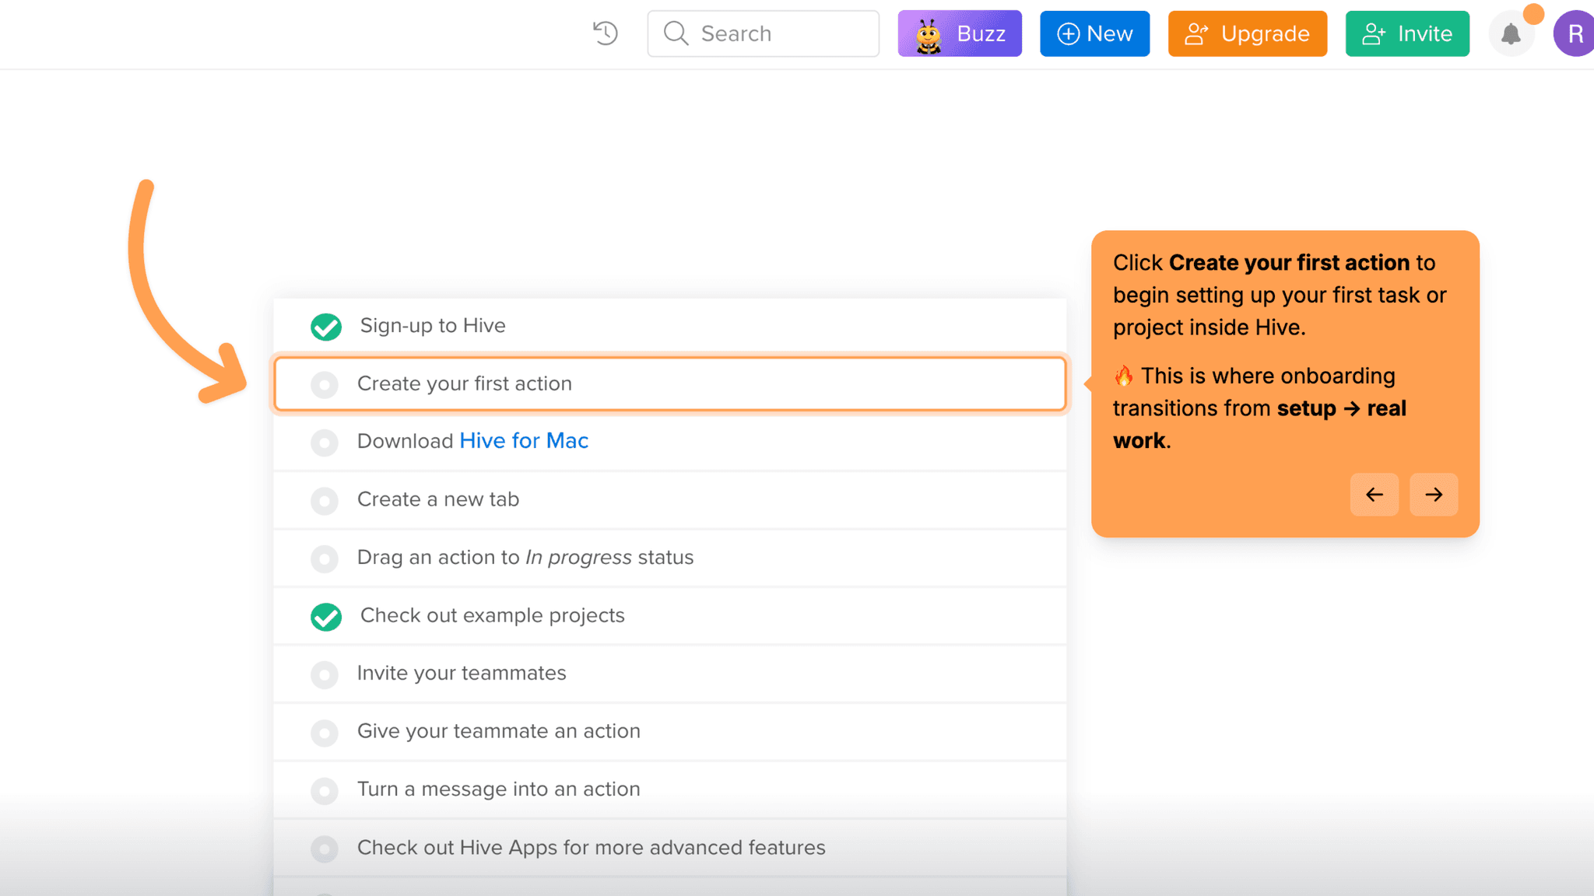Click the recent history clock icon

(606, 33)
